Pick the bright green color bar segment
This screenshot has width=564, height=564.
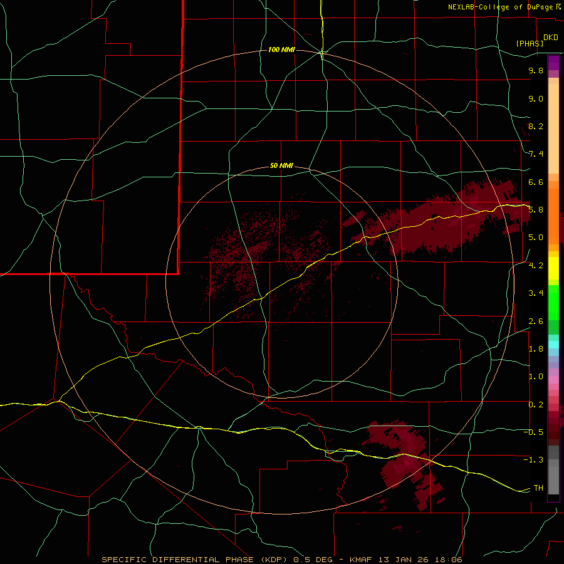pyautogui.click(x=553, y=303)
